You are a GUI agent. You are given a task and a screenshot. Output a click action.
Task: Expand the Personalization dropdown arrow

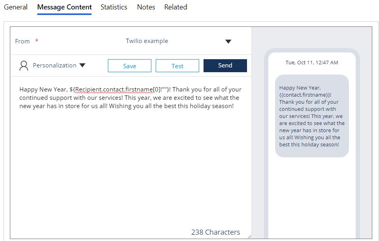pyautogui.click(x=83, y=65)
